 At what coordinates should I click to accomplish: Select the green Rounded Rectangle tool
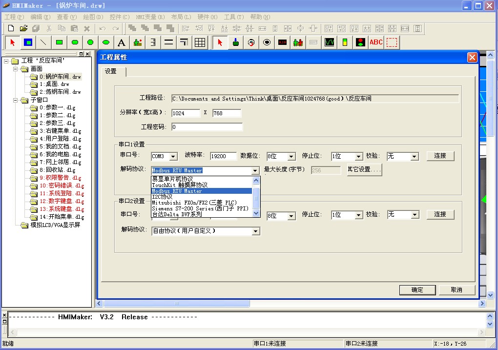pos(75,42)
